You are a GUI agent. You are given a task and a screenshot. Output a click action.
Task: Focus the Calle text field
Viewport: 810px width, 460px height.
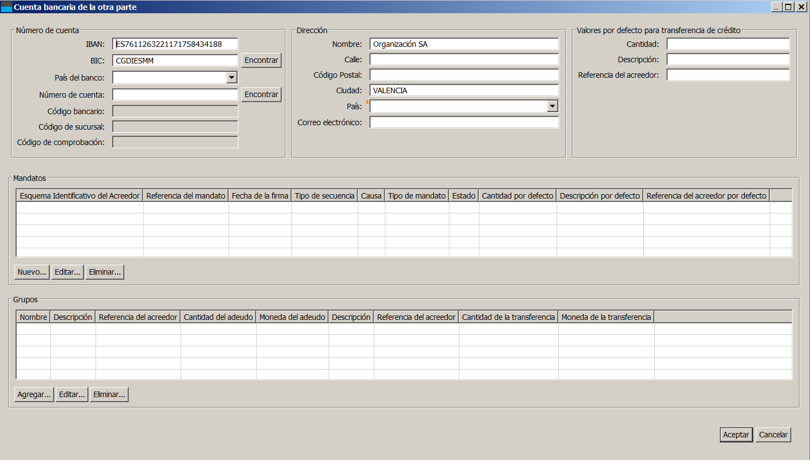(x=464, y=60)
